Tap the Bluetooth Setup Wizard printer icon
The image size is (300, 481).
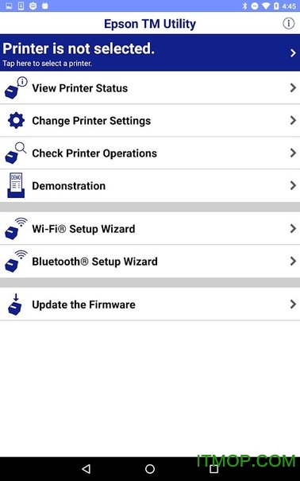pyautogui.click(x=16, y=261)
